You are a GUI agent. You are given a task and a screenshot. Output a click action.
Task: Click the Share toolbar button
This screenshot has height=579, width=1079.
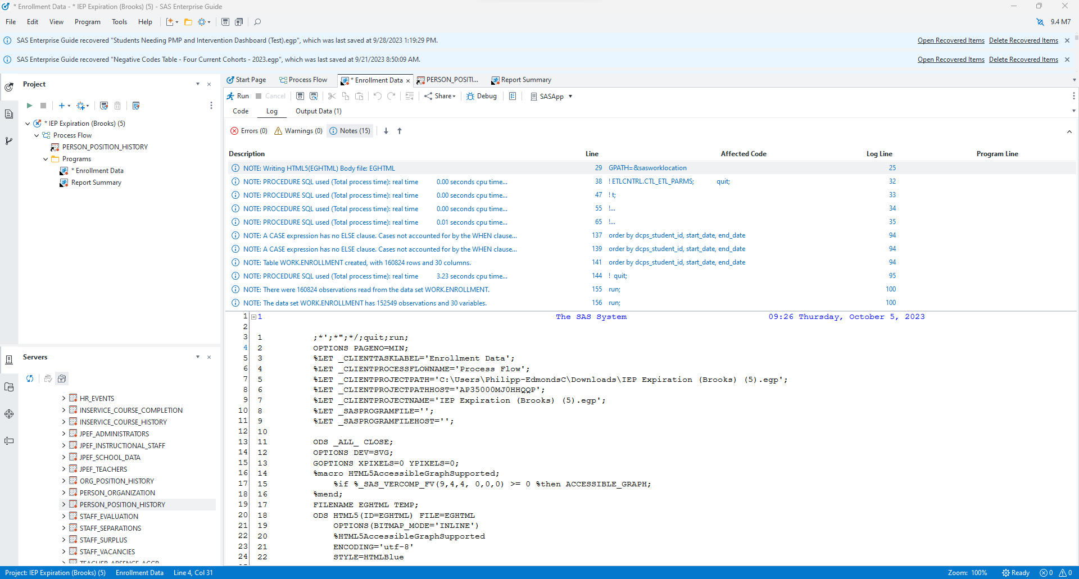click(439, 96)
